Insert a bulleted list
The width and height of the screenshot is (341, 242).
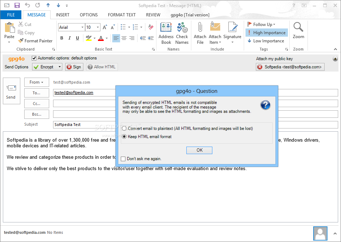click(x=123, y=27)
